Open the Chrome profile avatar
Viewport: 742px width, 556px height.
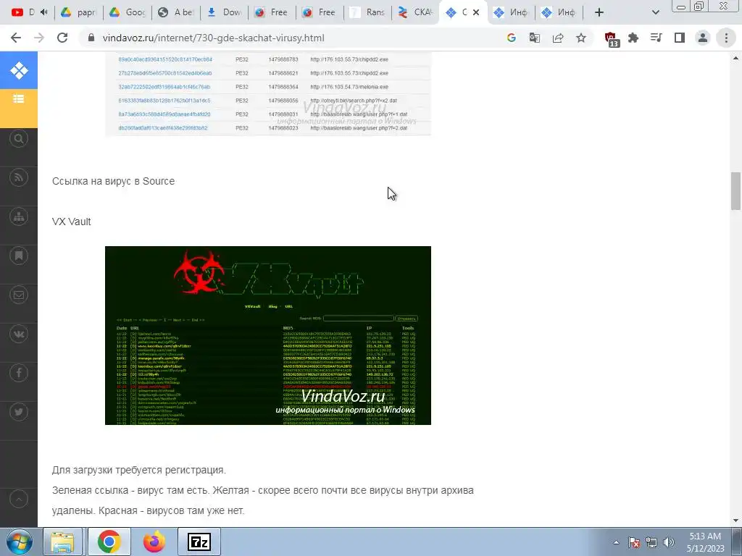click(703, 38)
